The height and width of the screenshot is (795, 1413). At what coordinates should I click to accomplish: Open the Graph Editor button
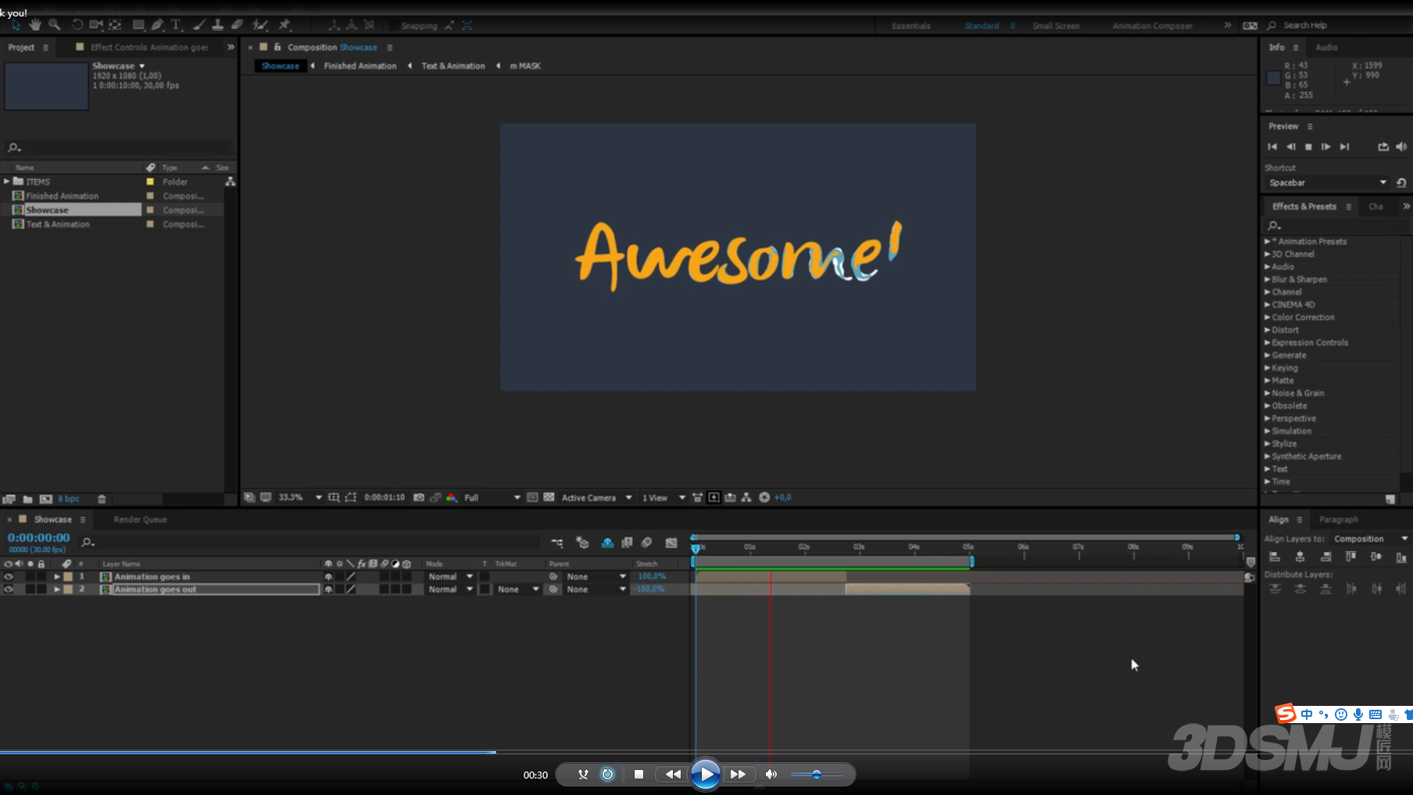pyautogui.click(x=671, y=543)
